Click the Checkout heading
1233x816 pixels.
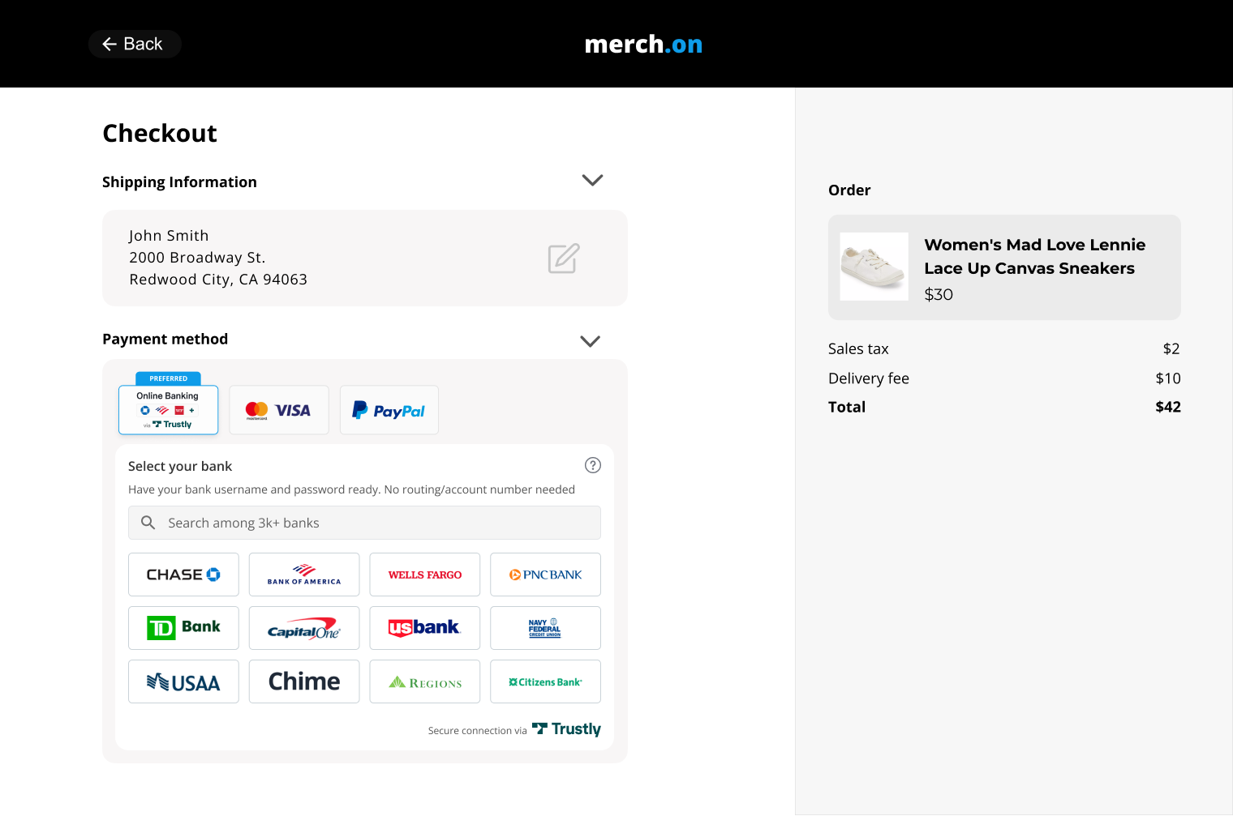coord(160,133)
